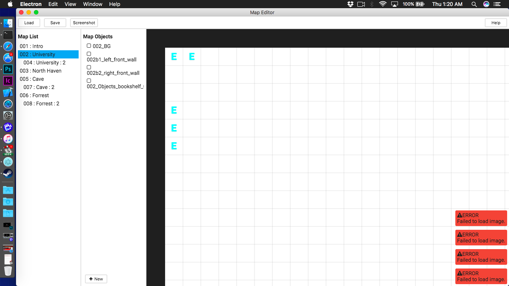509x286 pixels.
Task: Open System Preferences gear in dock
Action: click(x=8, y=115)
